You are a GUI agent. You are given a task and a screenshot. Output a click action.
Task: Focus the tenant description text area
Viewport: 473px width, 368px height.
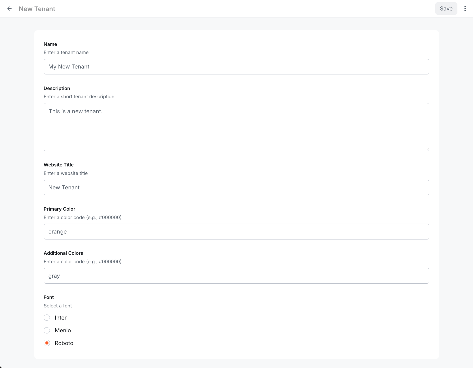coord(236,127)
